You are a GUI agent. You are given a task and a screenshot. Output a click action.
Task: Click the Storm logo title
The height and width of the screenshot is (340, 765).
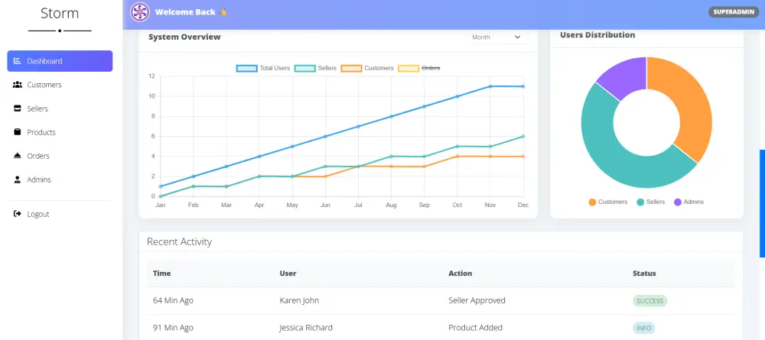(x=60, y=13)
